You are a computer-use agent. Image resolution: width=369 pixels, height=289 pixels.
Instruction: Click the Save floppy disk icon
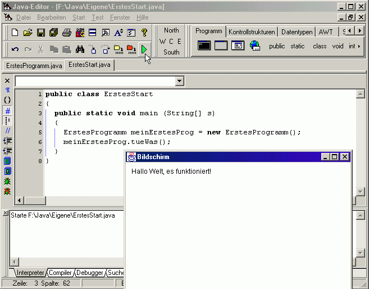click(x=41, y=33)
